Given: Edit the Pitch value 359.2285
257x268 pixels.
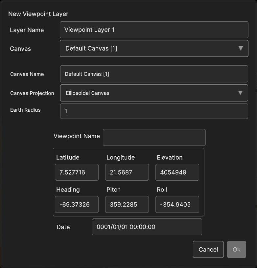Looking at the screenshot, I should pos(127,205).
